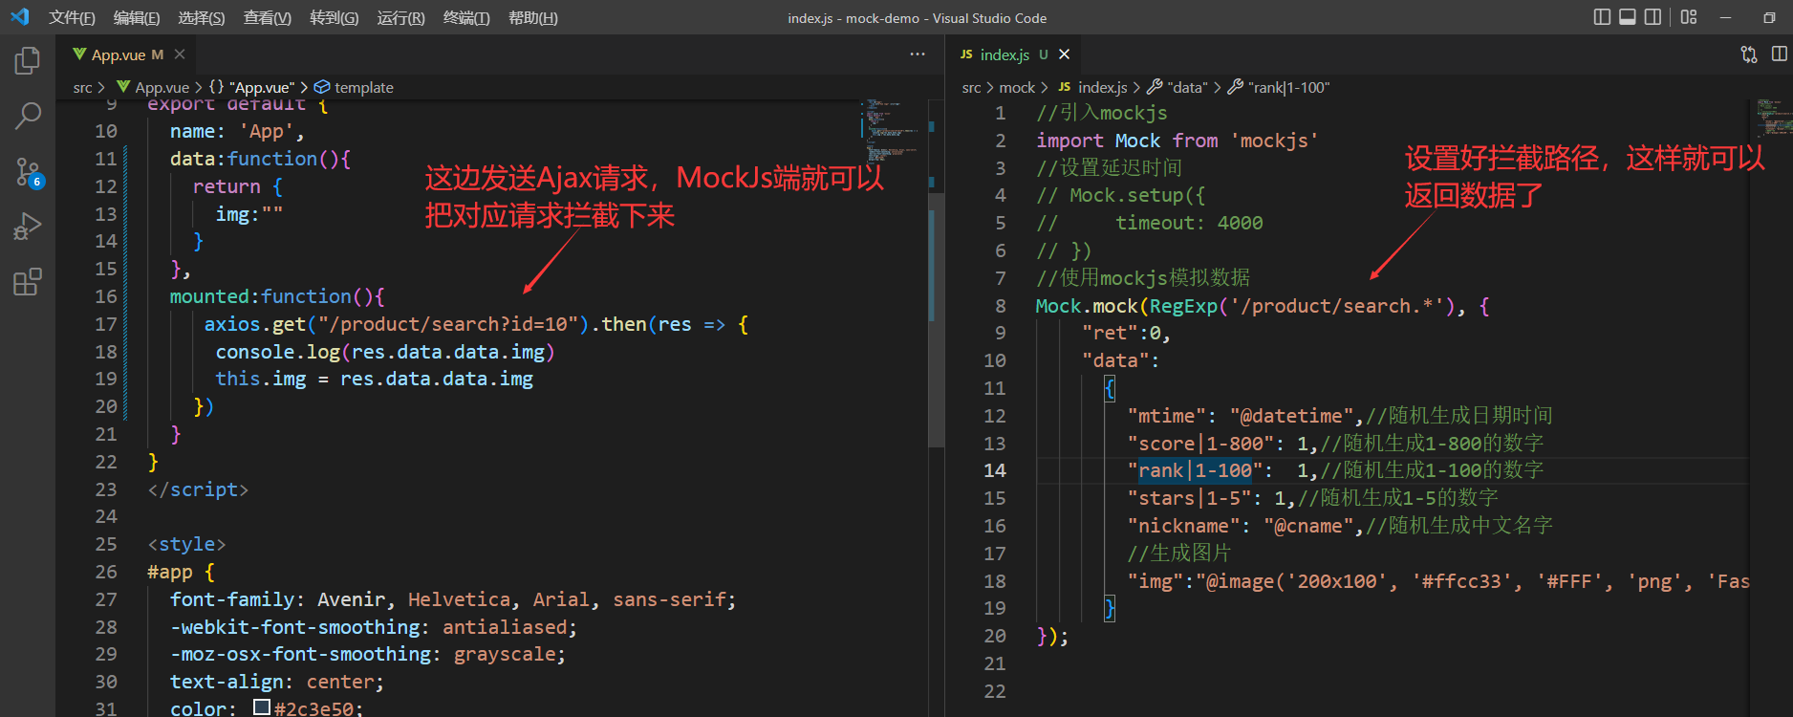Screen dimensions: 1793x717
Task: Click font-family property on line 27
Action: coord(232,599)
